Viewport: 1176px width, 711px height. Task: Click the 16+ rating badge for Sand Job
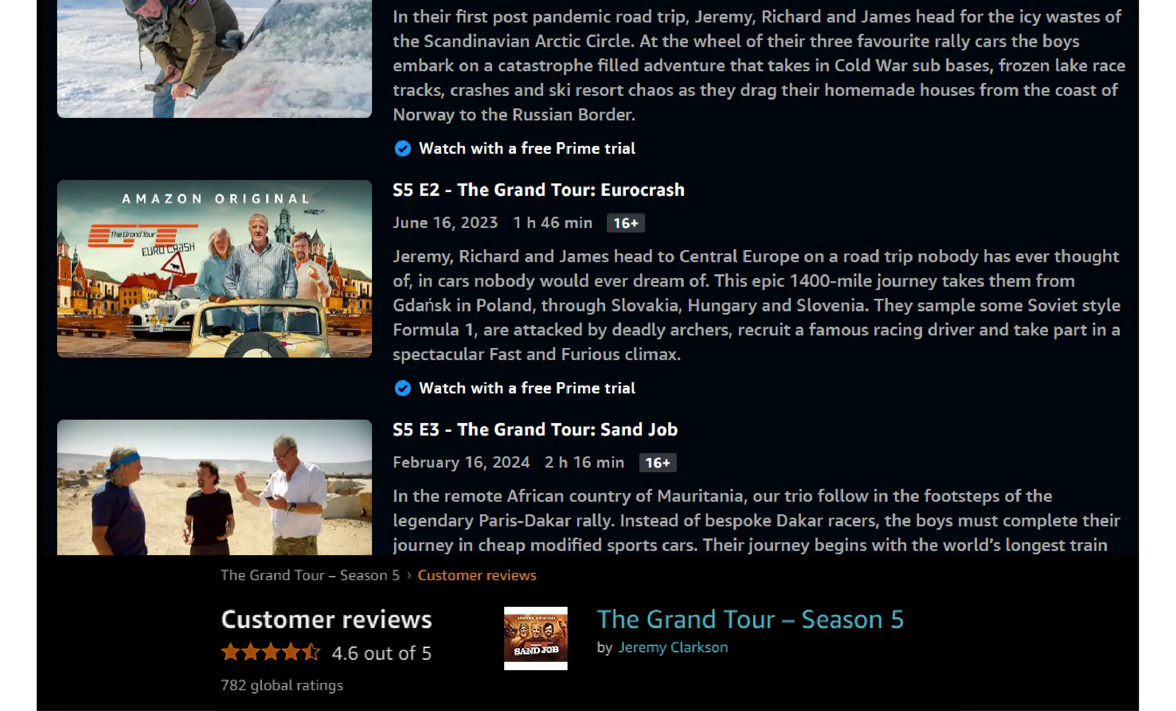pos(658,463)
